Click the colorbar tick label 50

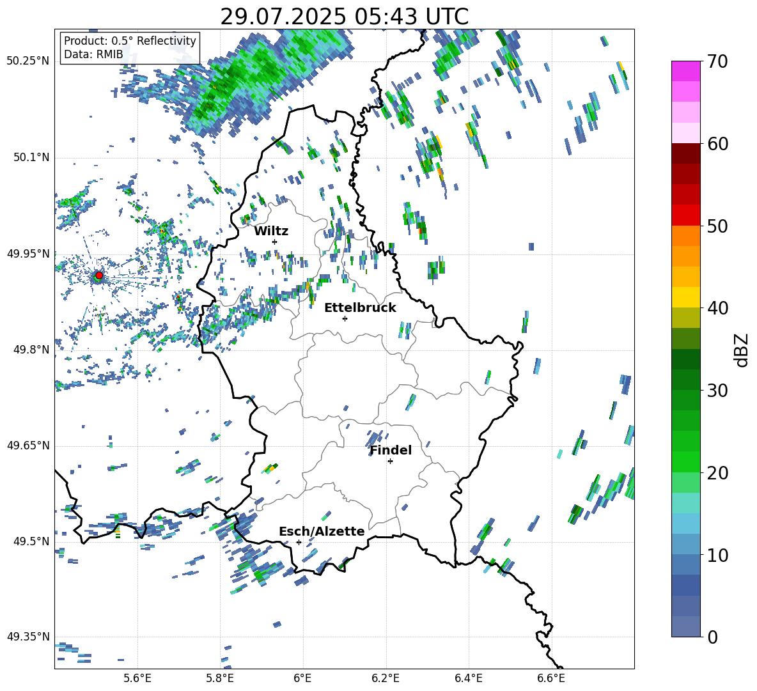(x=717, y=226)
